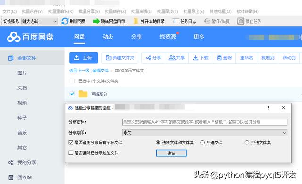302x184 pixels.
Task: Click the green 跳转网盘目录 arrow icon
Action: [x=96, y=21]
